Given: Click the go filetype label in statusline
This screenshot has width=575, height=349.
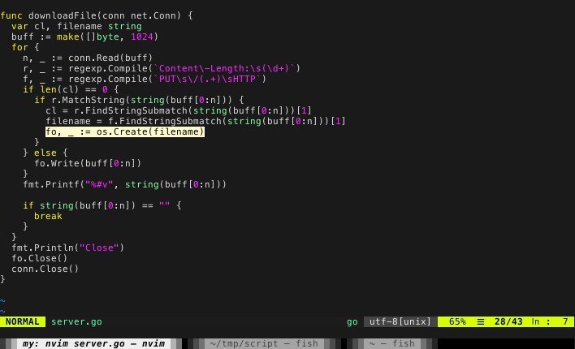Looking at the screenshot, I should [x=352, y=322].
